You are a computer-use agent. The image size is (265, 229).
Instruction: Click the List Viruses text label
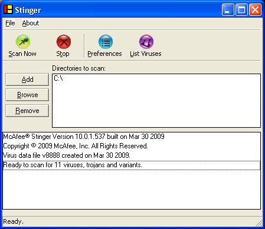146,54
